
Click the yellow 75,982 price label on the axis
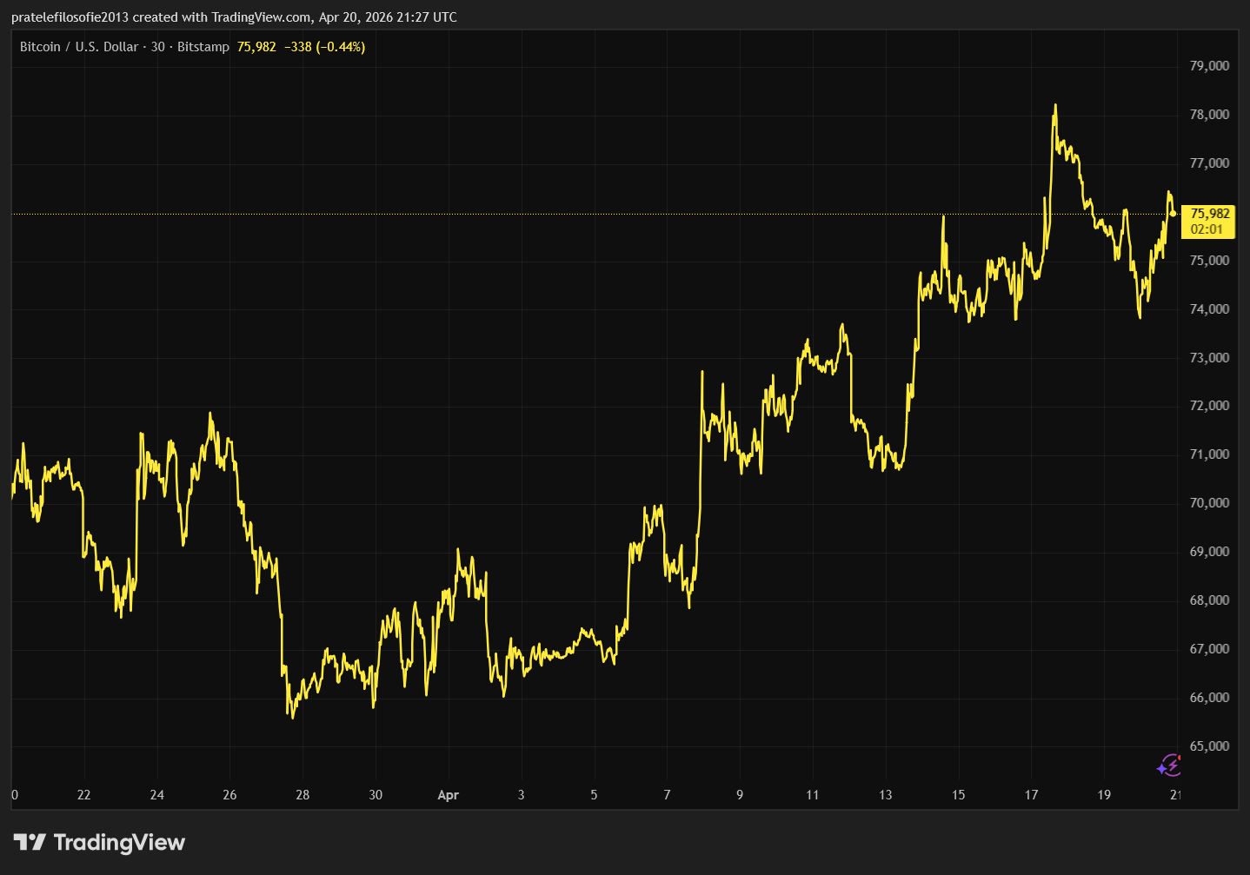[x=1209, y=214]
